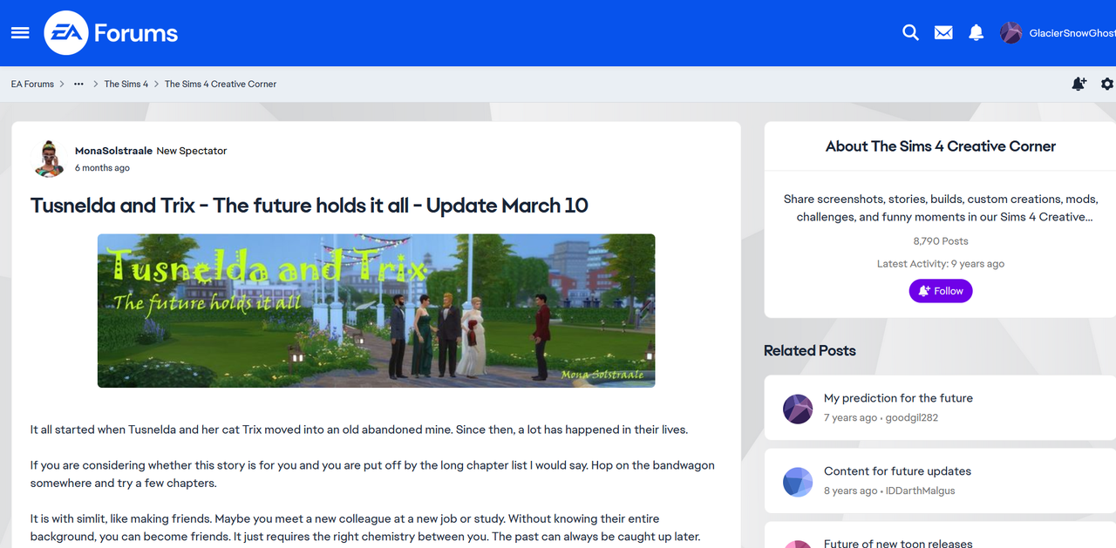
Task: Click the '8,790 Posts' count
Action: coord(941,241)
